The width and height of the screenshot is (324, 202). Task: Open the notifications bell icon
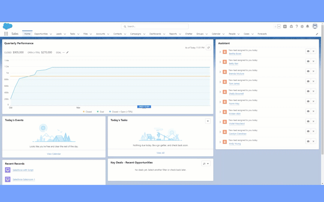pyautogui.click(x=307, y=27)
